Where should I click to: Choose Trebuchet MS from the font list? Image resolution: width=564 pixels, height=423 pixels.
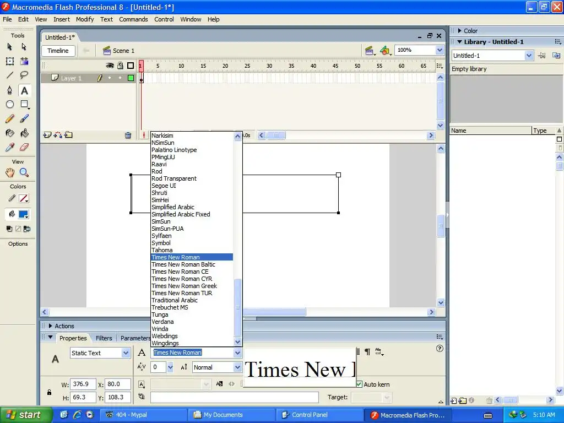click(x=192, y=307)
